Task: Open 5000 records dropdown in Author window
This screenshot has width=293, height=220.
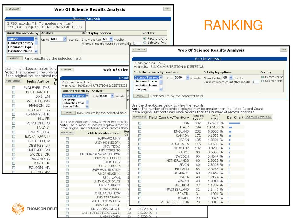Action: [64, 39]
